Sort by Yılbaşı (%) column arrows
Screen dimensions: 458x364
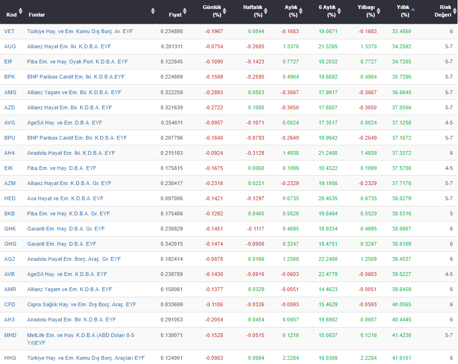378,11
